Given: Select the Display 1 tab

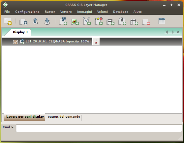Looking at the screenshot, I should [x=20, y=32].
